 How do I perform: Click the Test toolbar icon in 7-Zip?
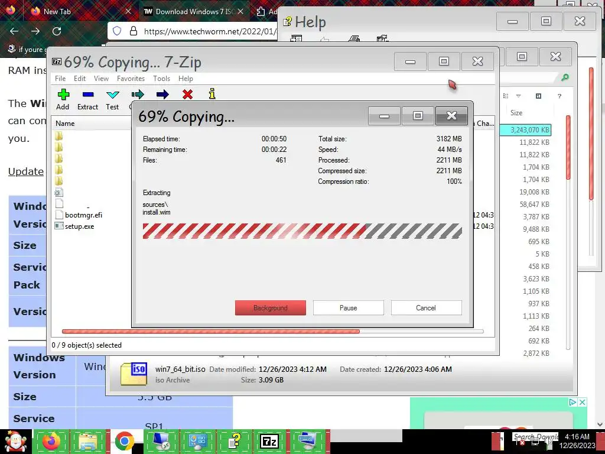(x=113, y=95)
